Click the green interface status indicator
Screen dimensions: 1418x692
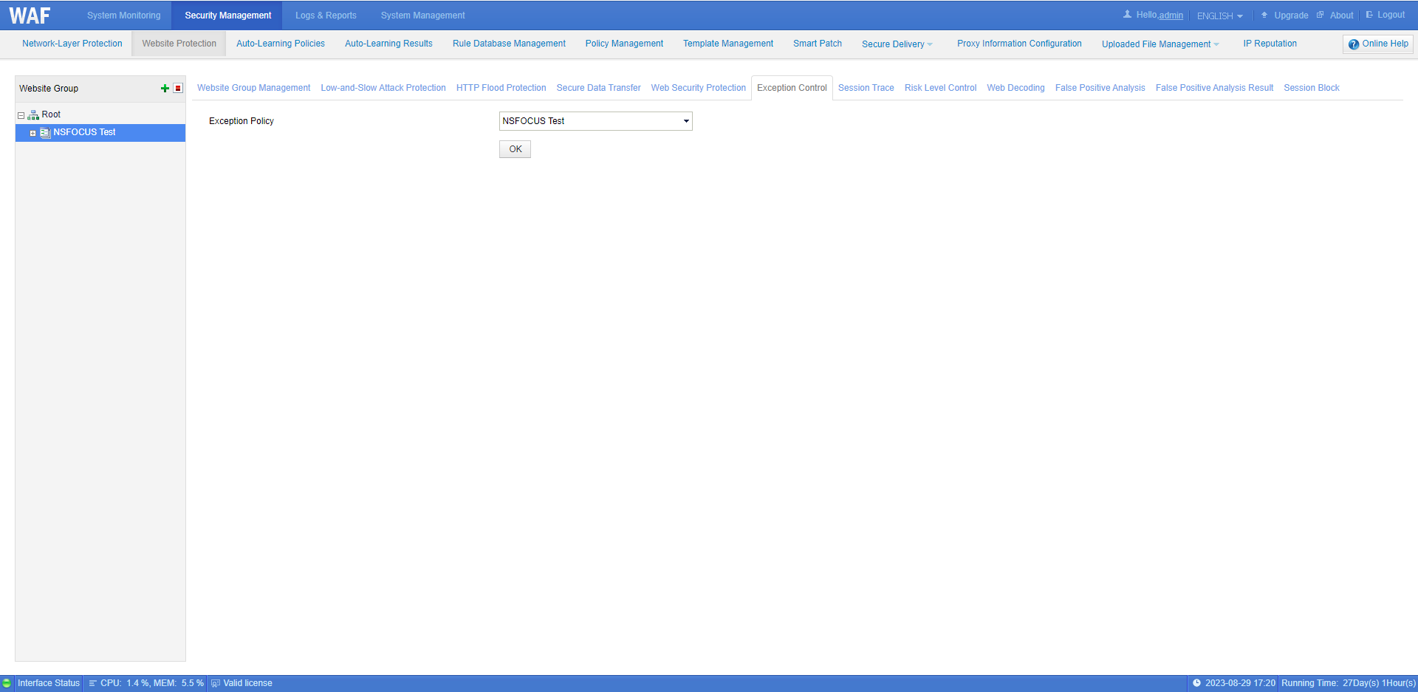[x=7, y=683]
